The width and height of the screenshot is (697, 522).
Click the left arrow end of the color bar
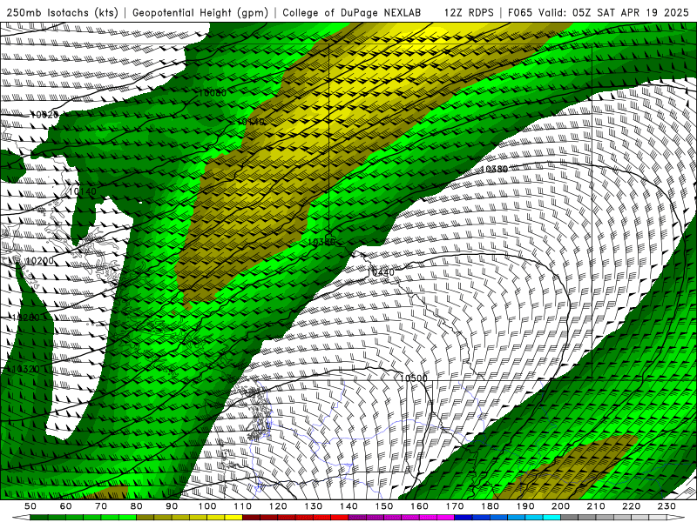[x=21, y=518]
